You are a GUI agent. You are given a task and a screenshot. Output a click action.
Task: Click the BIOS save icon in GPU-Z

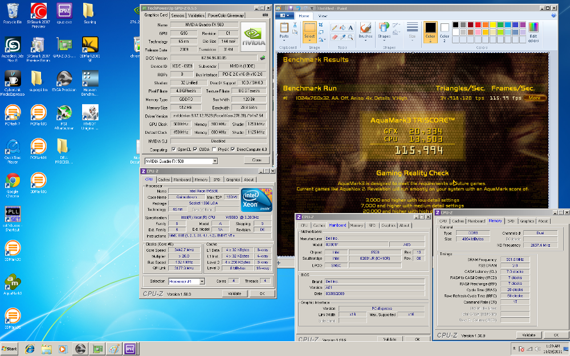[262, 58]
